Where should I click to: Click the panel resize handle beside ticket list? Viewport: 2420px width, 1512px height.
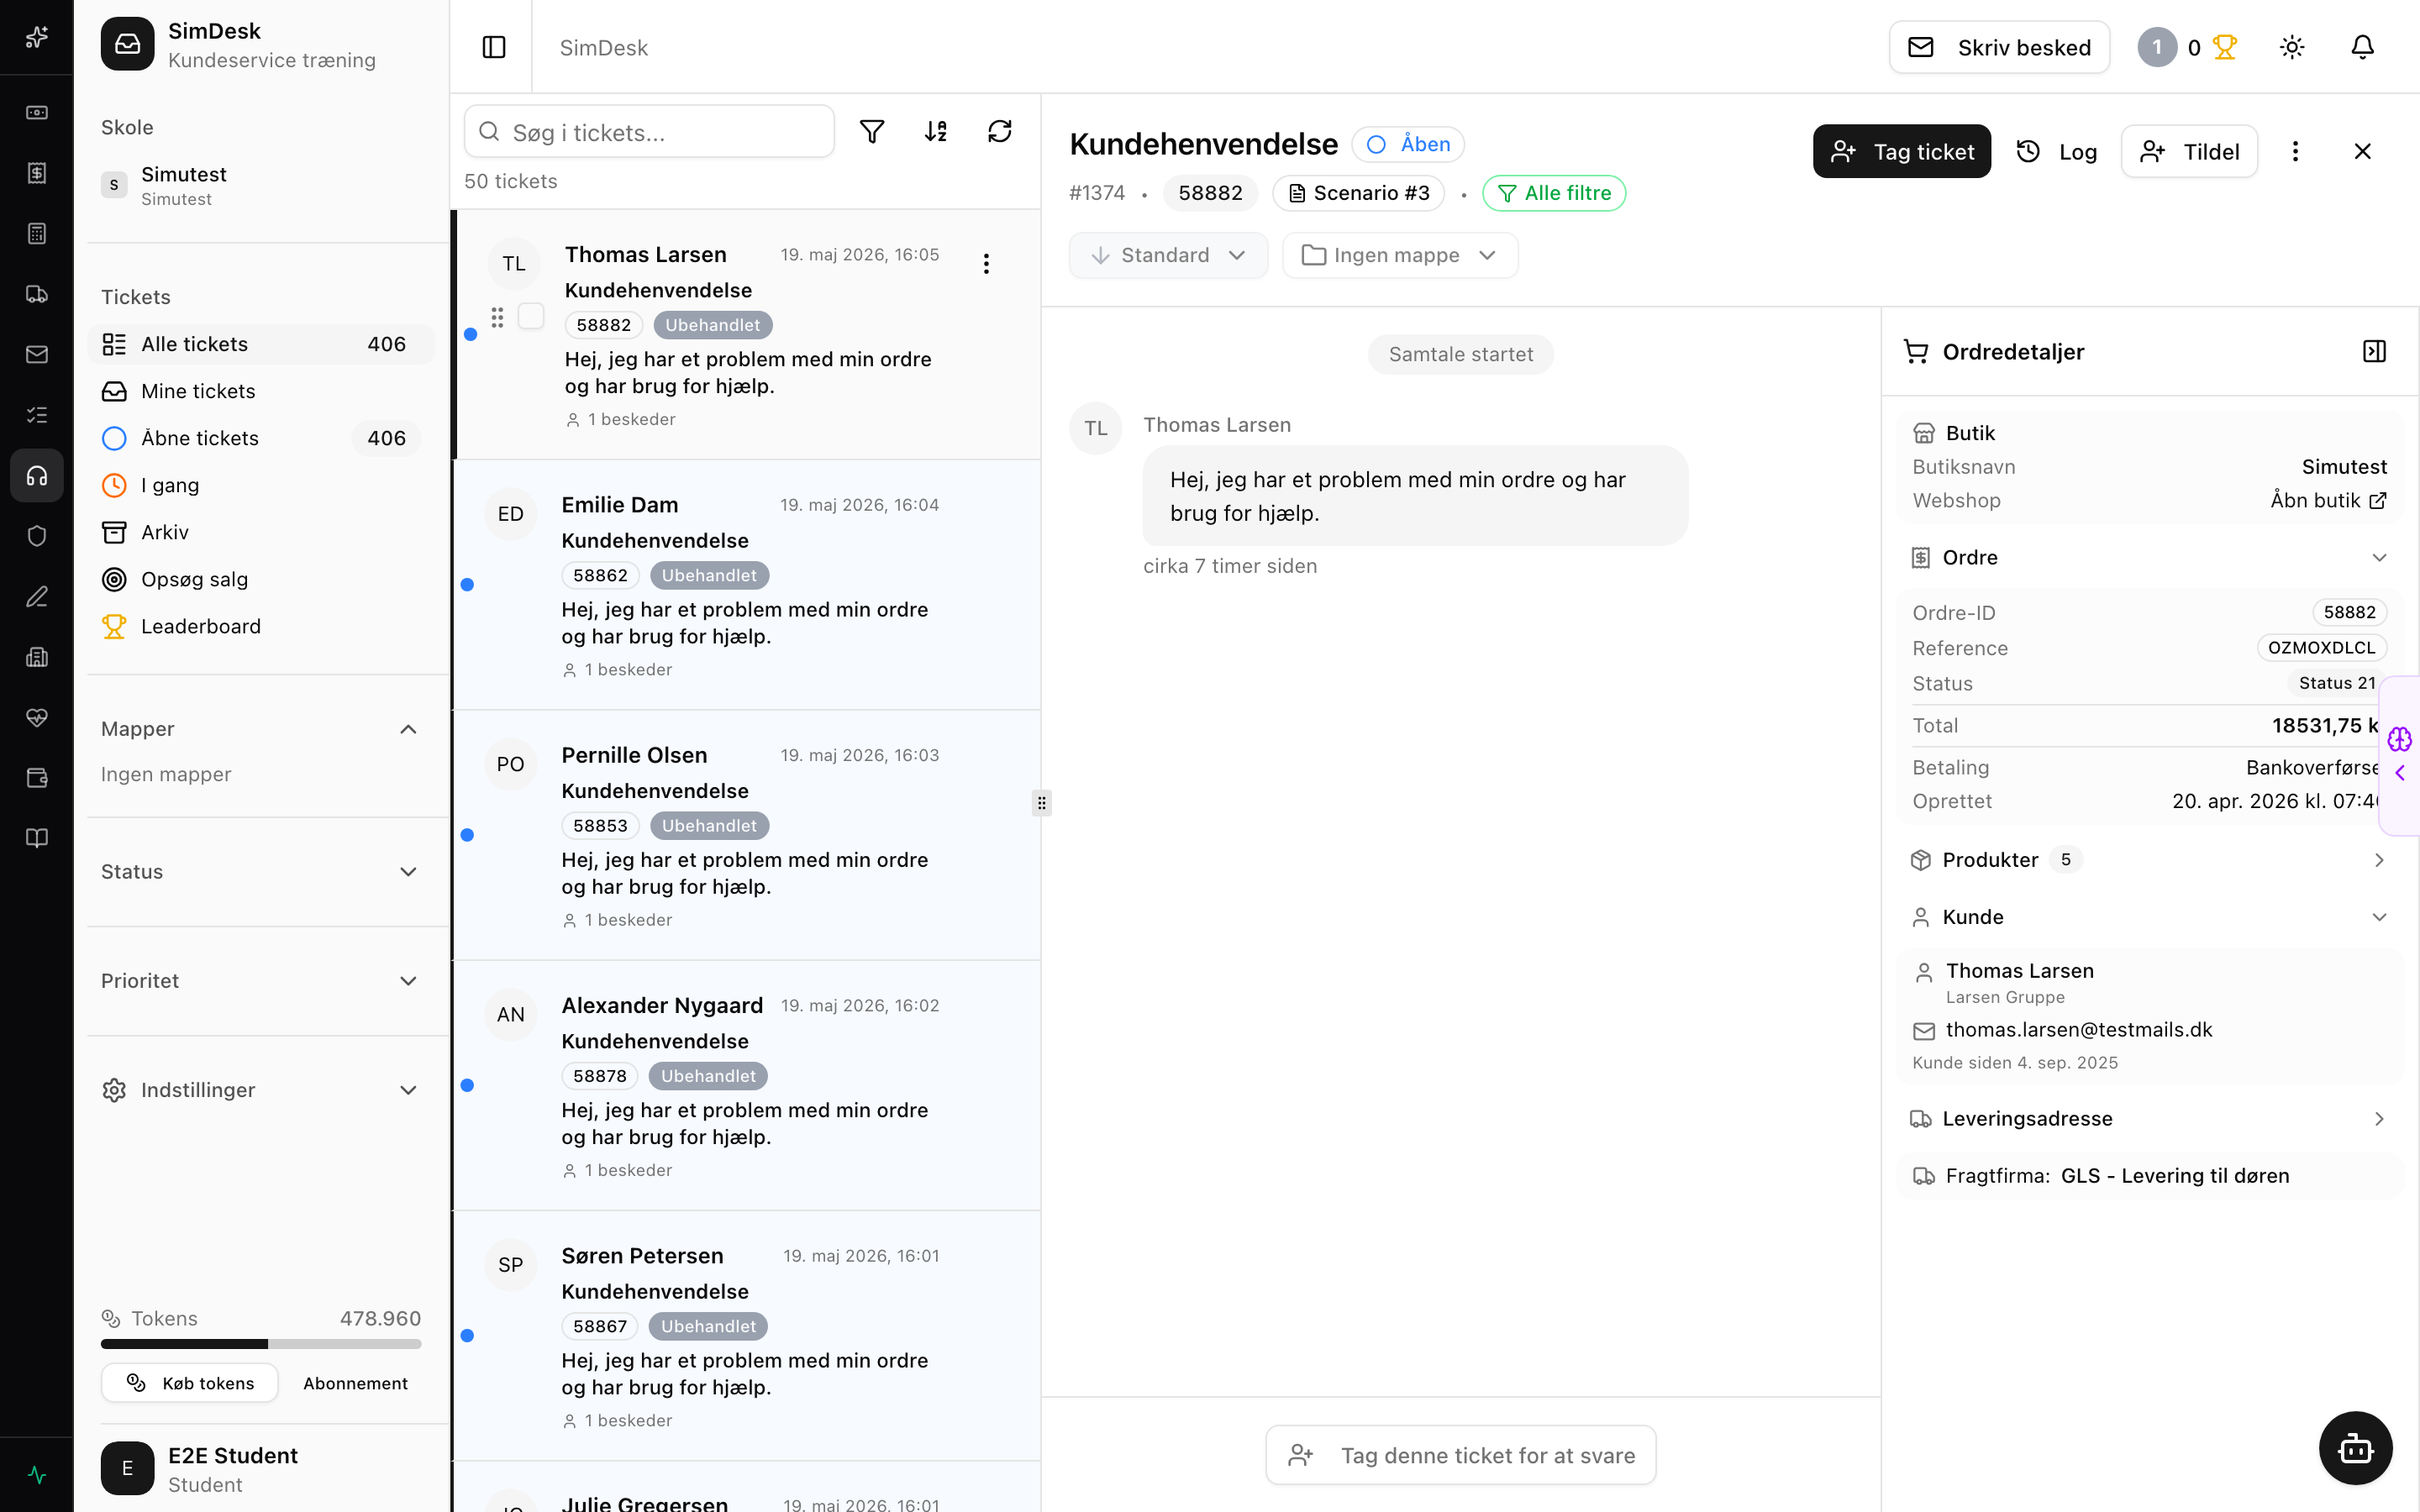pos(1041,803)
